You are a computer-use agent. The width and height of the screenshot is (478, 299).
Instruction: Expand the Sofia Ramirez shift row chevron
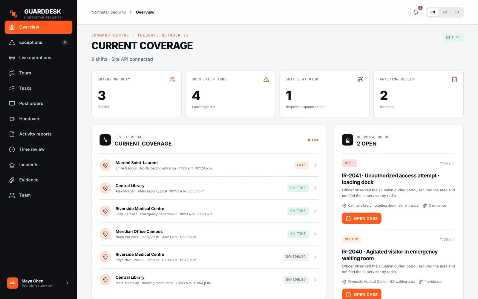[315, 211]
